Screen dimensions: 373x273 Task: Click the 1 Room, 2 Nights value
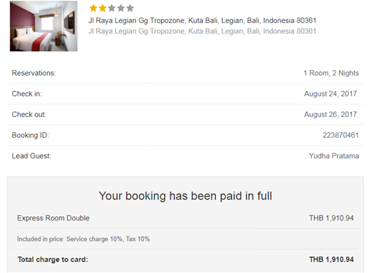(x=331, y=73)
